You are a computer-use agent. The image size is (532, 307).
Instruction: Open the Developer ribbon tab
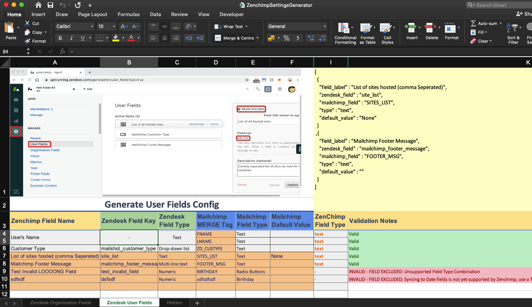[232, 14]
